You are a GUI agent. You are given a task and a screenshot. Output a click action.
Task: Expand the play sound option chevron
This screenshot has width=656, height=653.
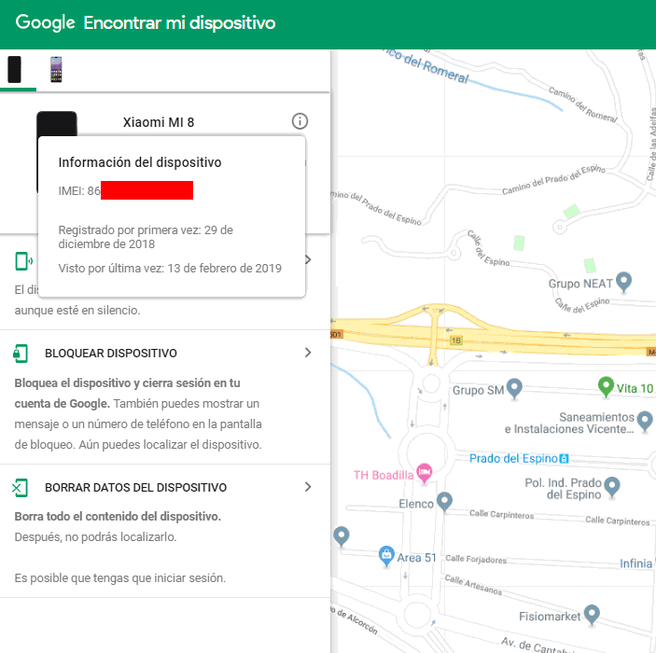(309, 259)
